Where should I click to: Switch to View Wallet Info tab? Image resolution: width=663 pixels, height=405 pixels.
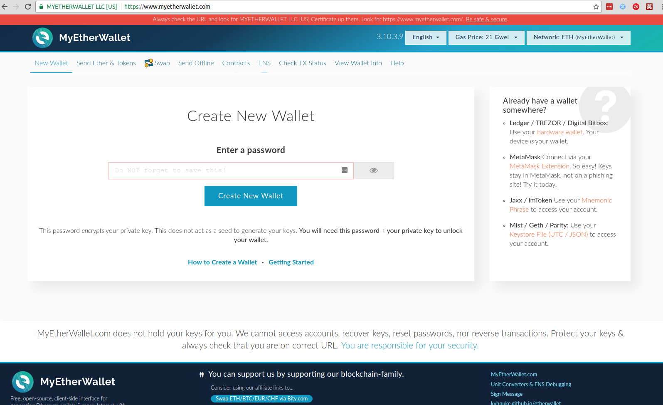pos(358,63)
